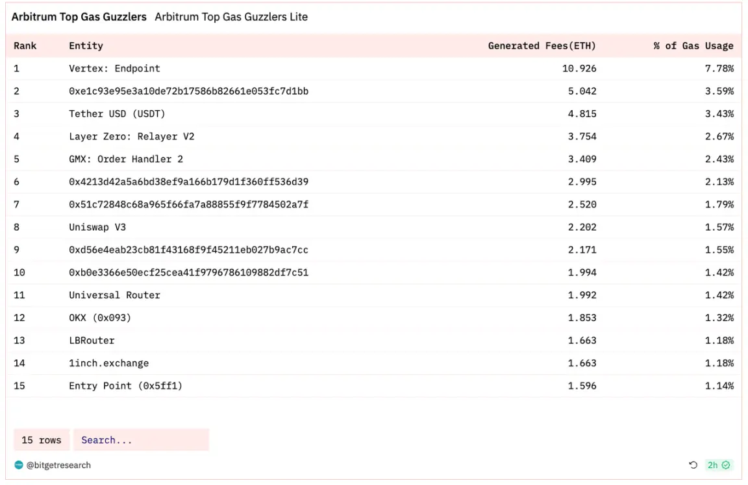This screenshot has height=485, width=748.
Task: Open Arbitrum Top Gas Guzzlers title
Action: (x=79, y=17)
